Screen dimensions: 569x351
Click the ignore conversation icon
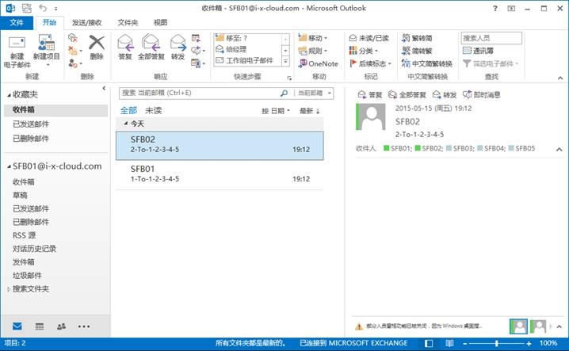73,38
